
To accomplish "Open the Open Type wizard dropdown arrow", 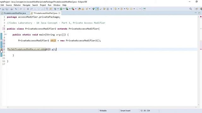I will pyautogui.click(x=90, y=9).
